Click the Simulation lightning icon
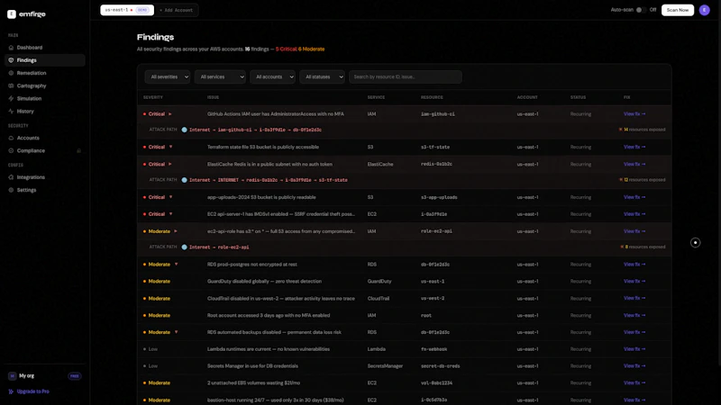This screenshot has height=405, width=721. tap(11, 98)
